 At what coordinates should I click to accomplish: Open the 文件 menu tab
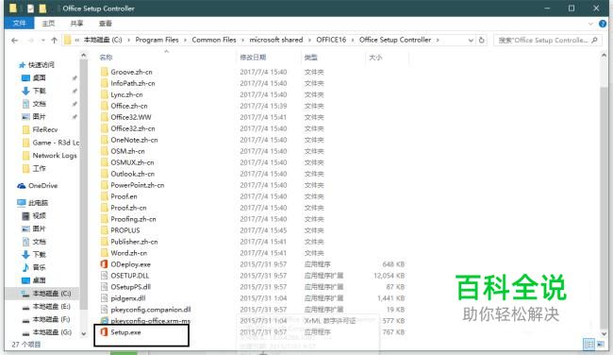click(x=19, y=23)
